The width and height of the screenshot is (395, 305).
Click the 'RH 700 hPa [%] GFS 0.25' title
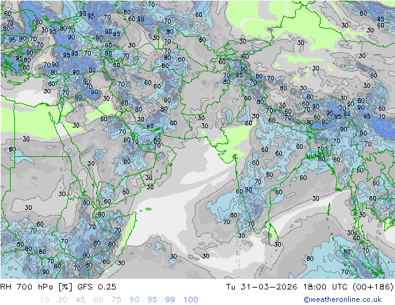tap(58, 287)
